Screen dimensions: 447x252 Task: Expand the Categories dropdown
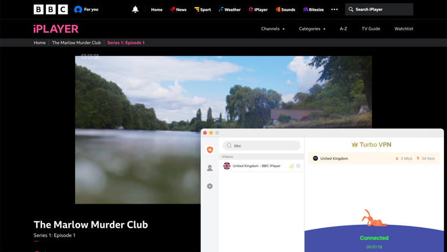[x=312, y=28]
